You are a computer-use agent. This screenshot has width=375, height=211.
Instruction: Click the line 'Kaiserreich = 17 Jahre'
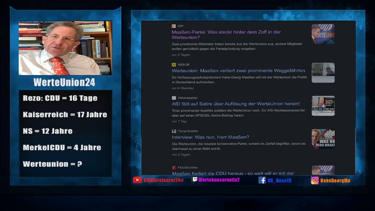click(65, 115)
